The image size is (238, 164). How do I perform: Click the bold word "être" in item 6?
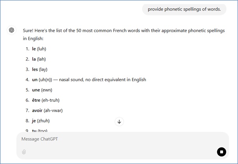click(36, 100)
